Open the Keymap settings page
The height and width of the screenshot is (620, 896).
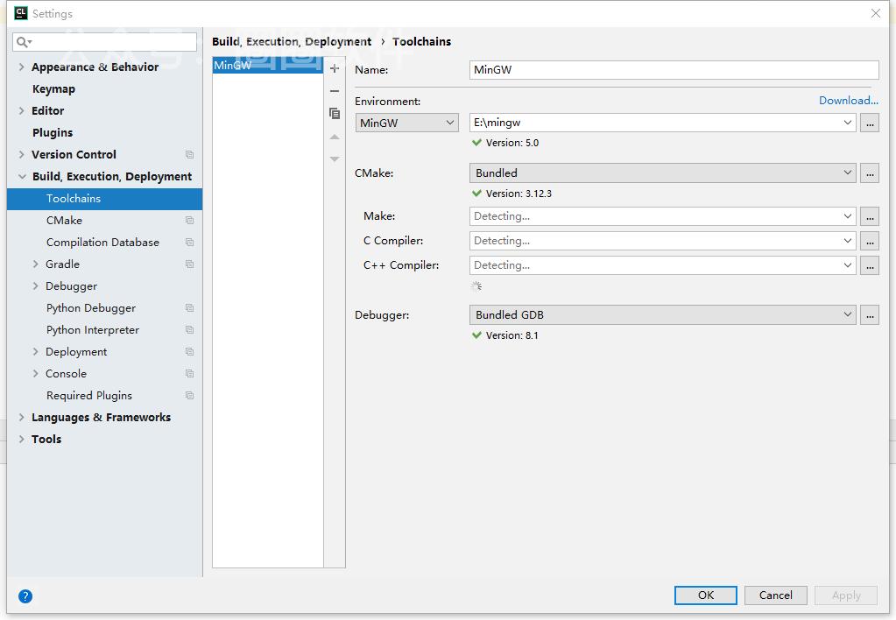53,89
